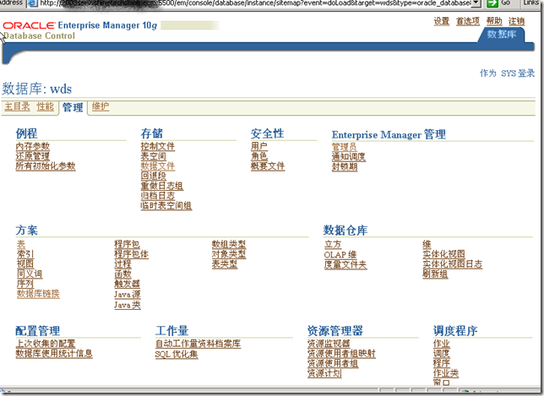Open 程序包体 link
The image size is (544, 396).
132,254
